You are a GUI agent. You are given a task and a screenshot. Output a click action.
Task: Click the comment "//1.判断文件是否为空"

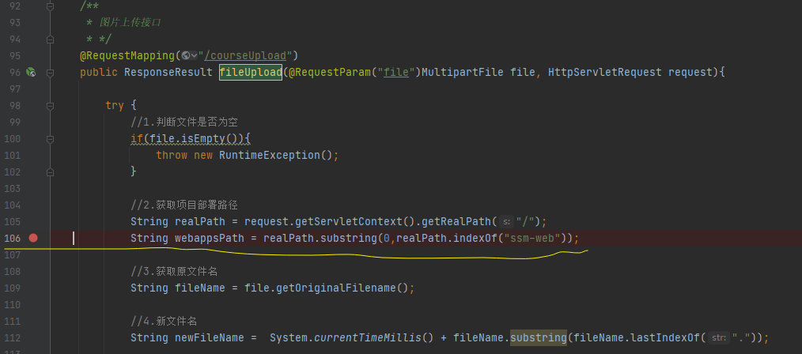(x=184, y=122)
